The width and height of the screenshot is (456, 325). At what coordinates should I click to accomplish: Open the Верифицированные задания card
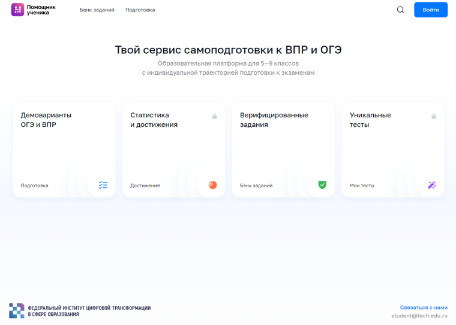pyautogui.click(x=283, y=150)
